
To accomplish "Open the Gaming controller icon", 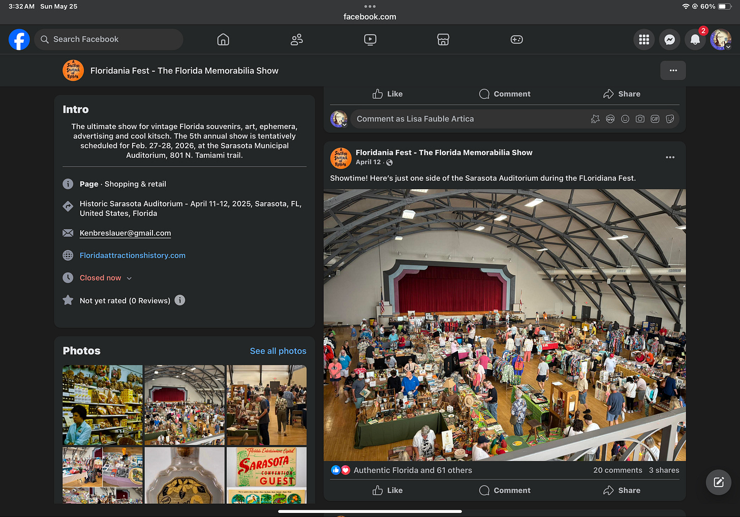I will pyautogui.click(x=517, y=40).
